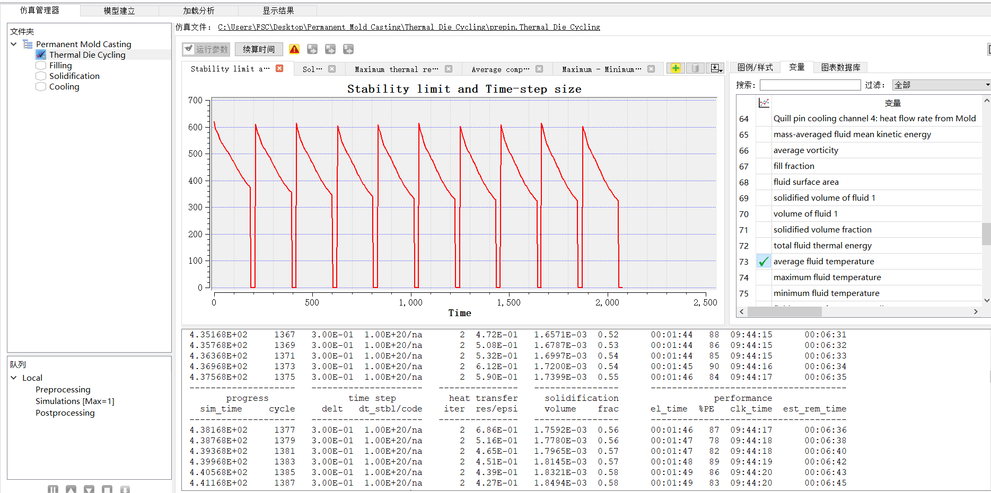The image size is (991, 493).
Task: Collapse the Local queue node
Action: click(x=14, y=378)
